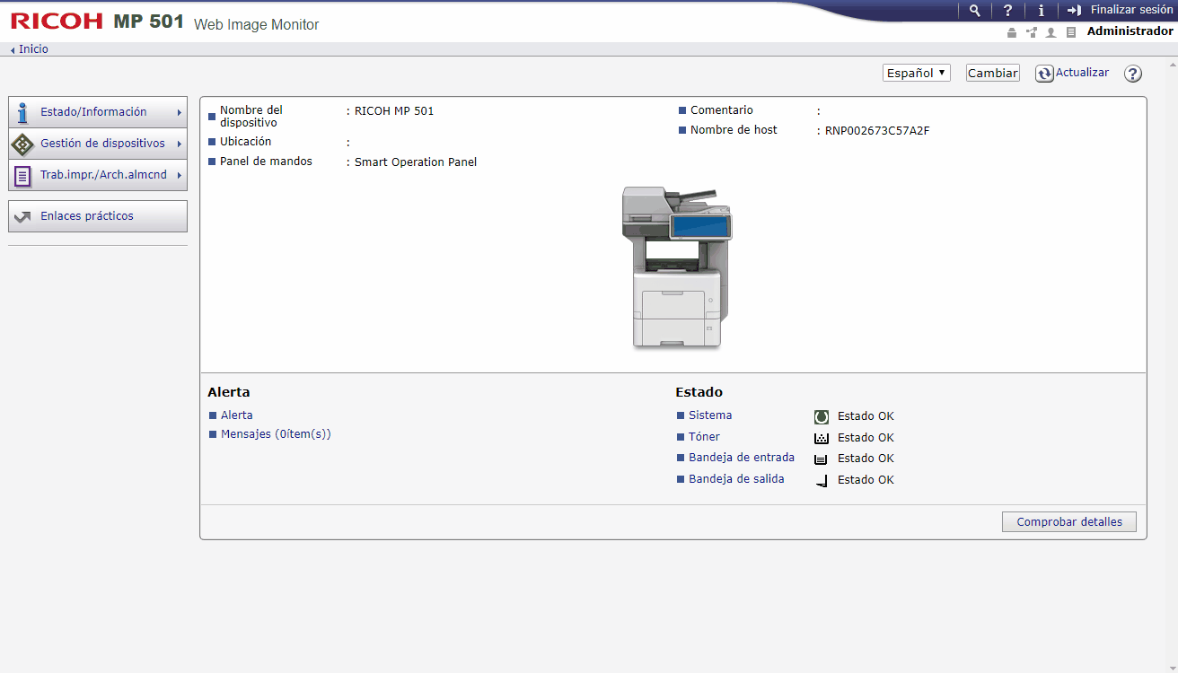This screenshot has width=1178, height=673.
Task: Open the device information icon
Action: pyautogui.click(x=1041, y=10)
